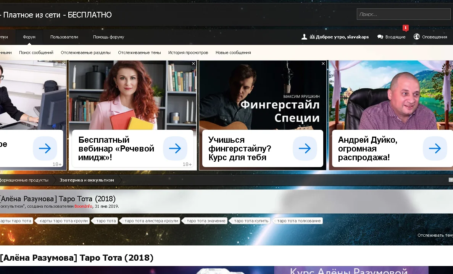Click the unread inbox badge counter
Screen dimensions: 453x274
point(405,28)
